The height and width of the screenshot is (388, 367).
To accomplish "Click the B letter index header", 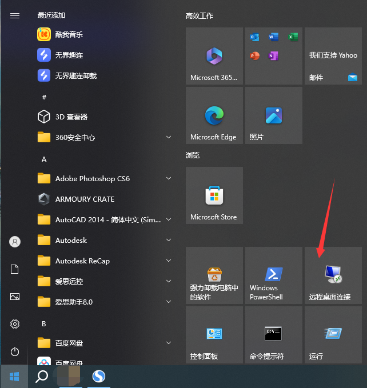I will point(44,323).
